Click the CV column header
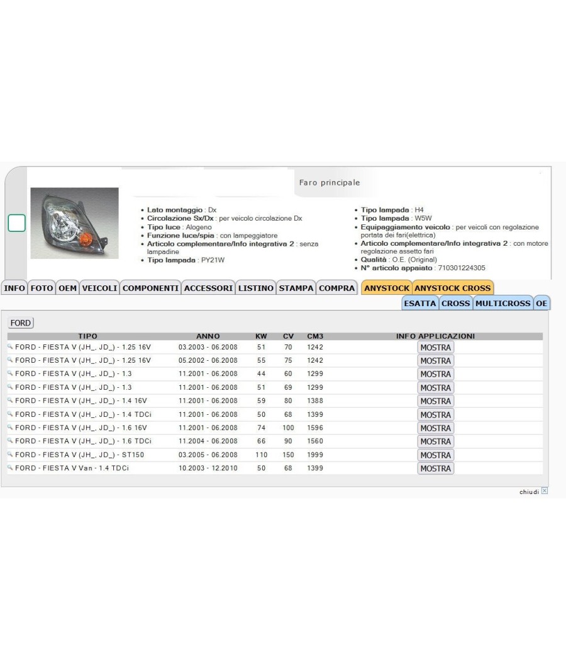 click(x=288, y=336)
